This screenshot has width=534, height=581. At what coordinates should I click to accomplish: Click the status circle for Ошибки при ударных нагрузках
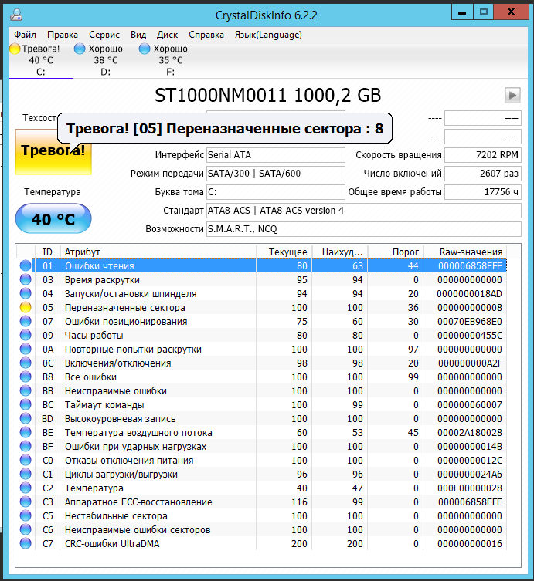[x=26, y=447]
